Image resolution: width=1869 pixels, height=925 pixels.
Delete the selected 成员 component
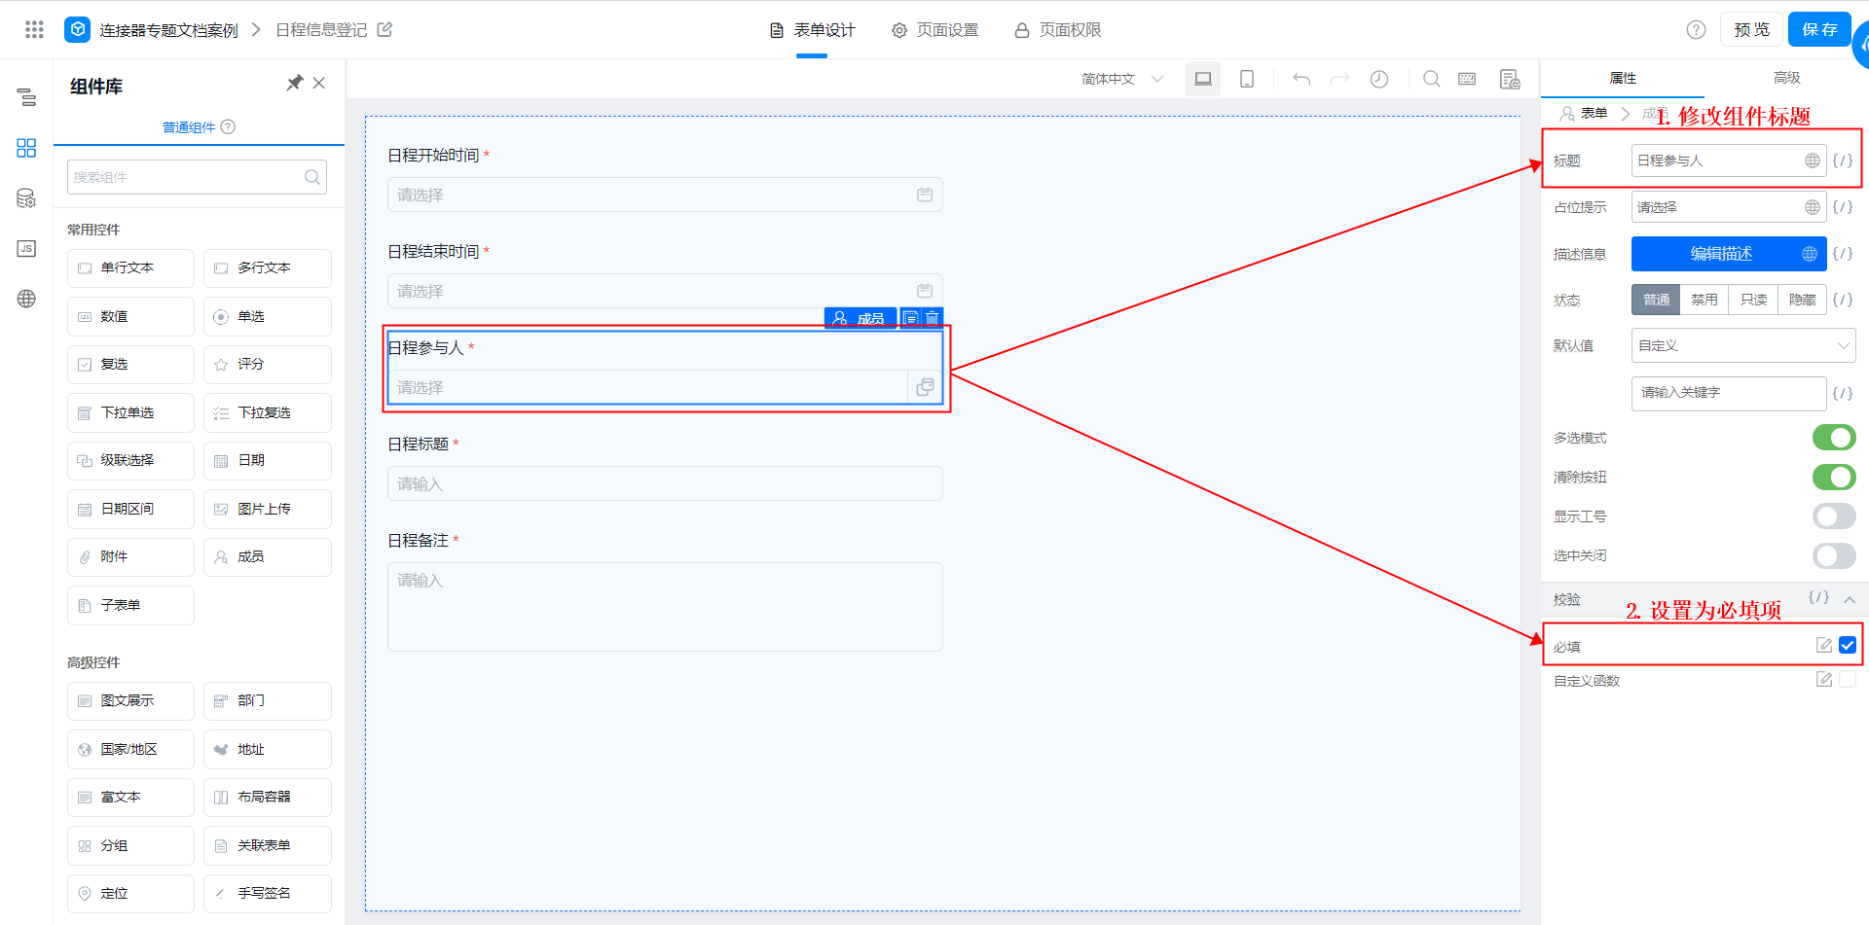[933, 318]
